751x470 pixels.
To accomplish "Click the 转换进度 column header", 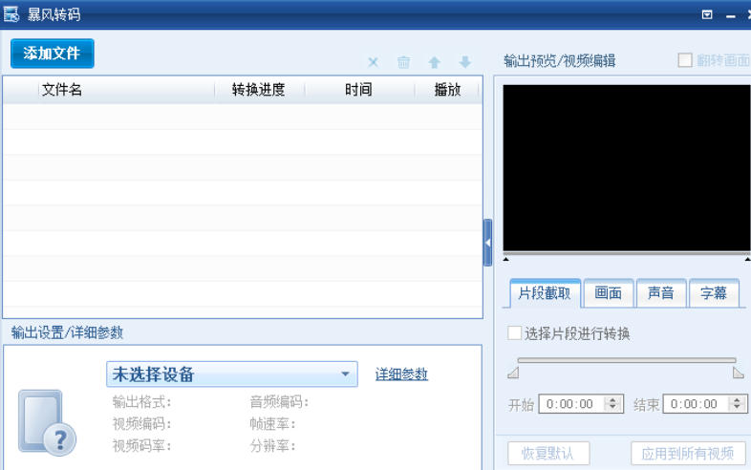I will click(x=259, y=90).
